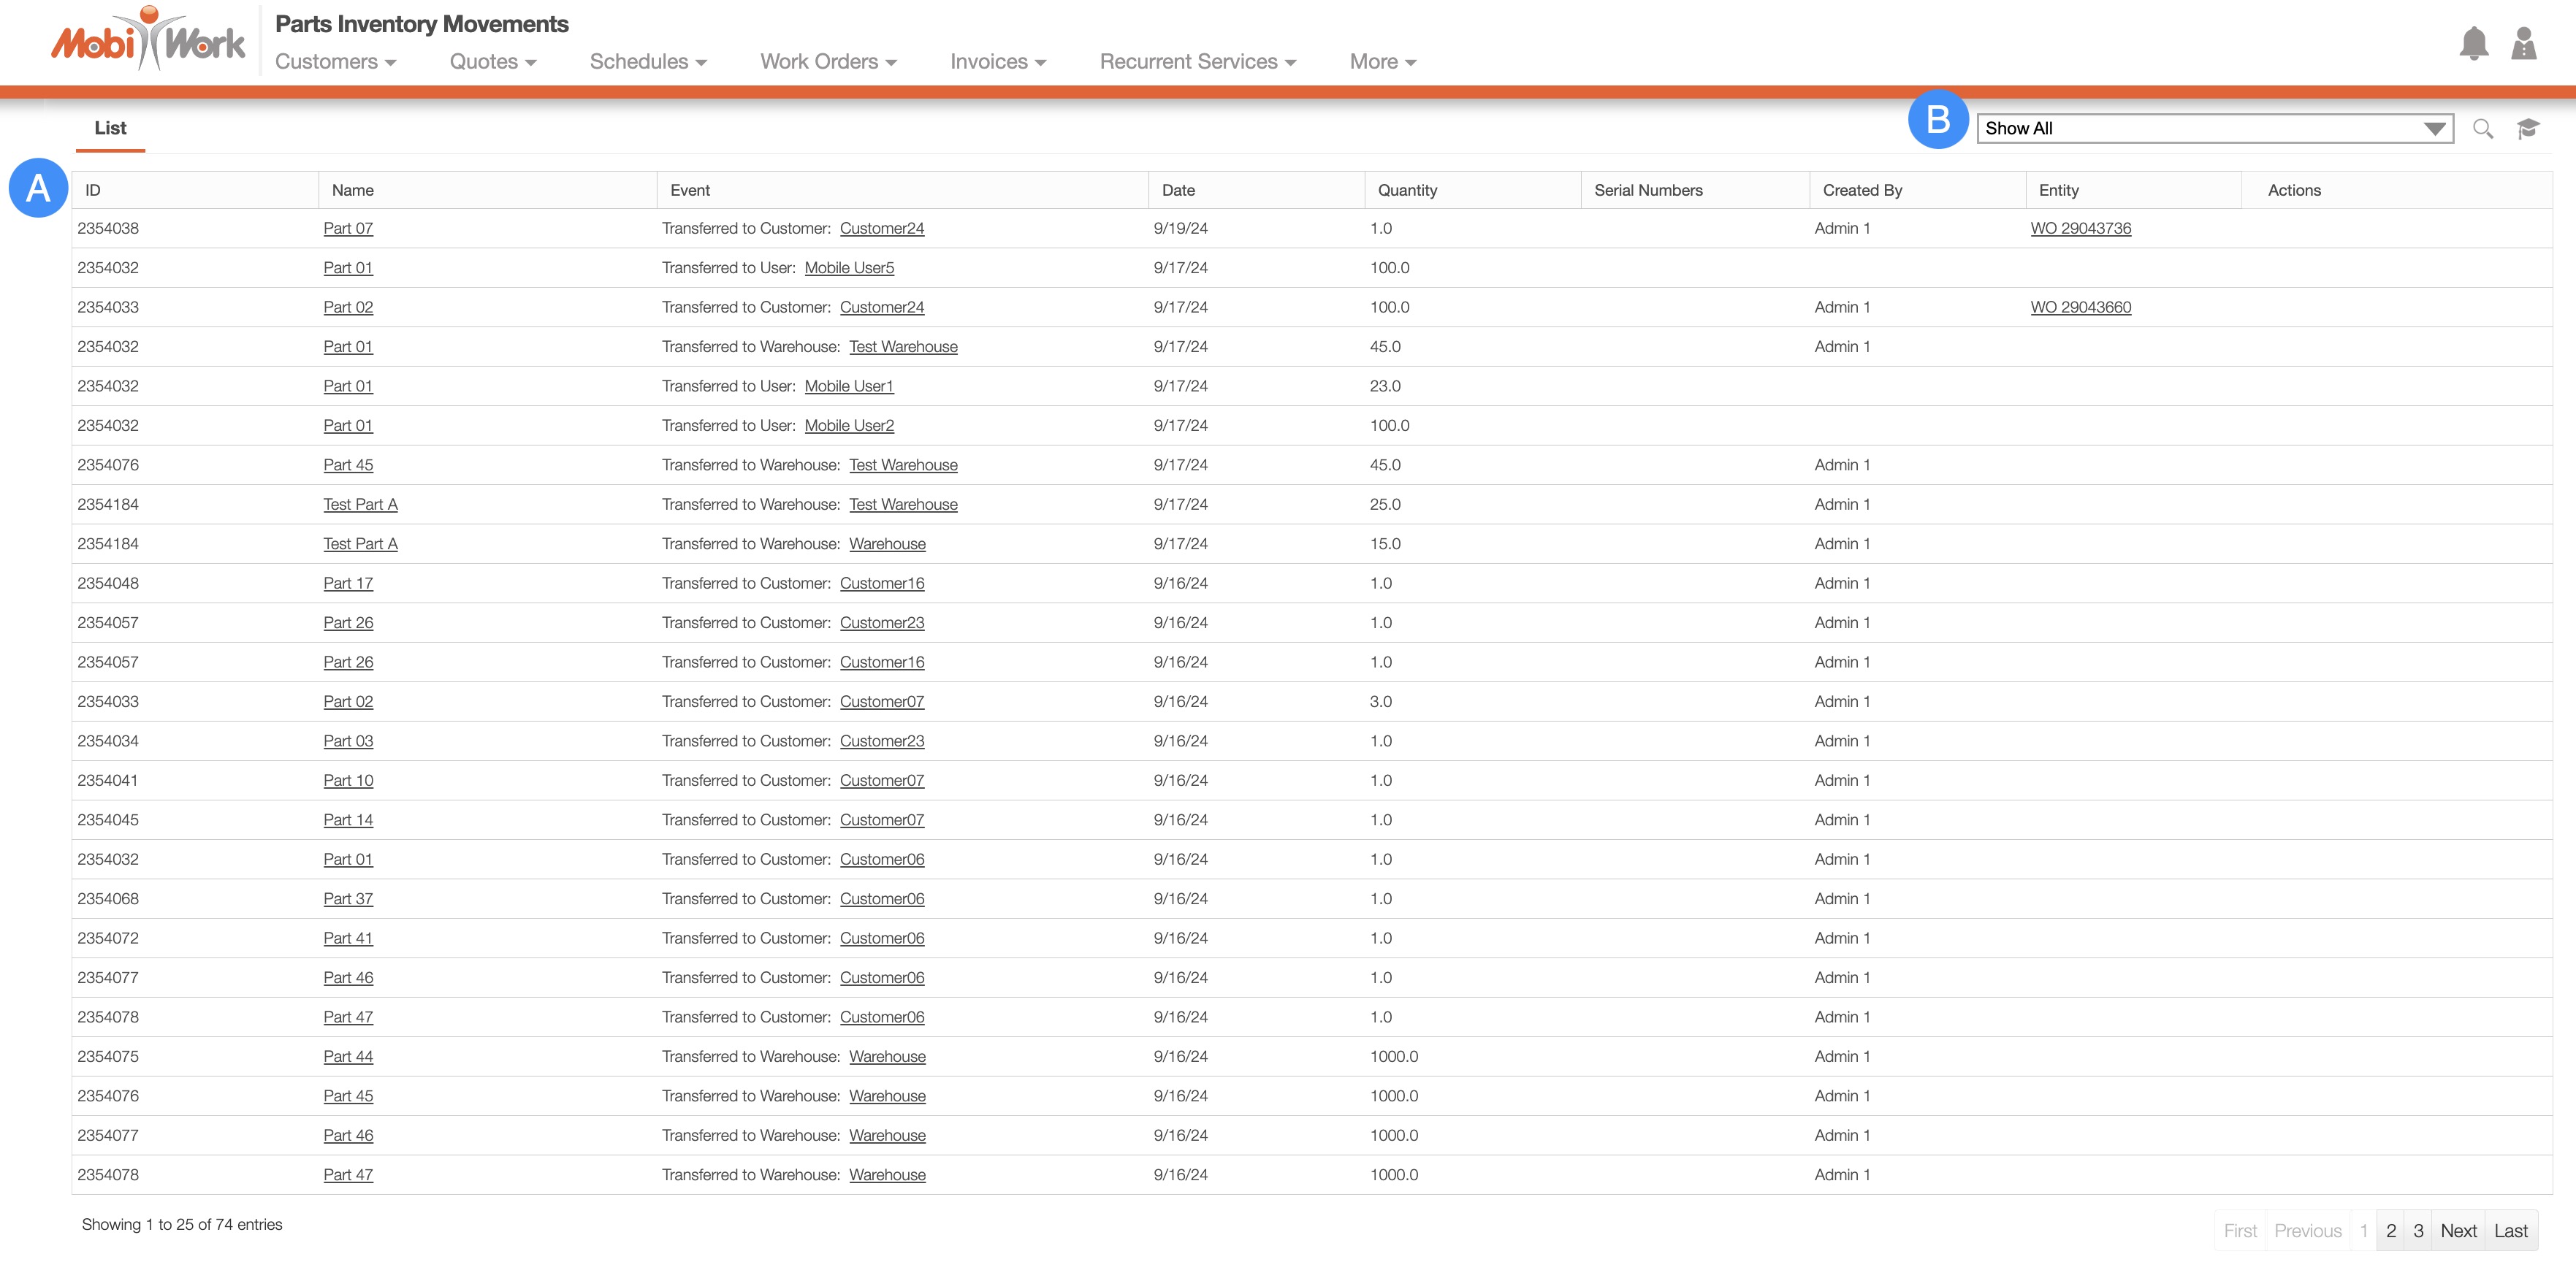This screenshot has height=1281, width=2576.
Task: Click the notification bell icon
Action: pos(2473,44)
